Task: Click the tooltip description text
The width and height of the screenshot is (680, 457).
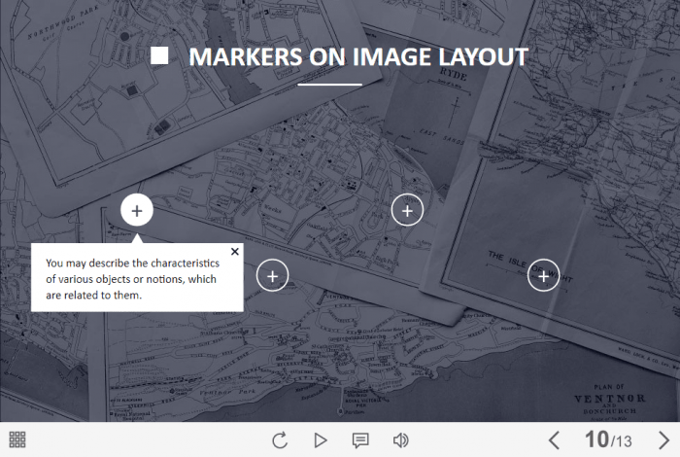Action: click(131, 279)
